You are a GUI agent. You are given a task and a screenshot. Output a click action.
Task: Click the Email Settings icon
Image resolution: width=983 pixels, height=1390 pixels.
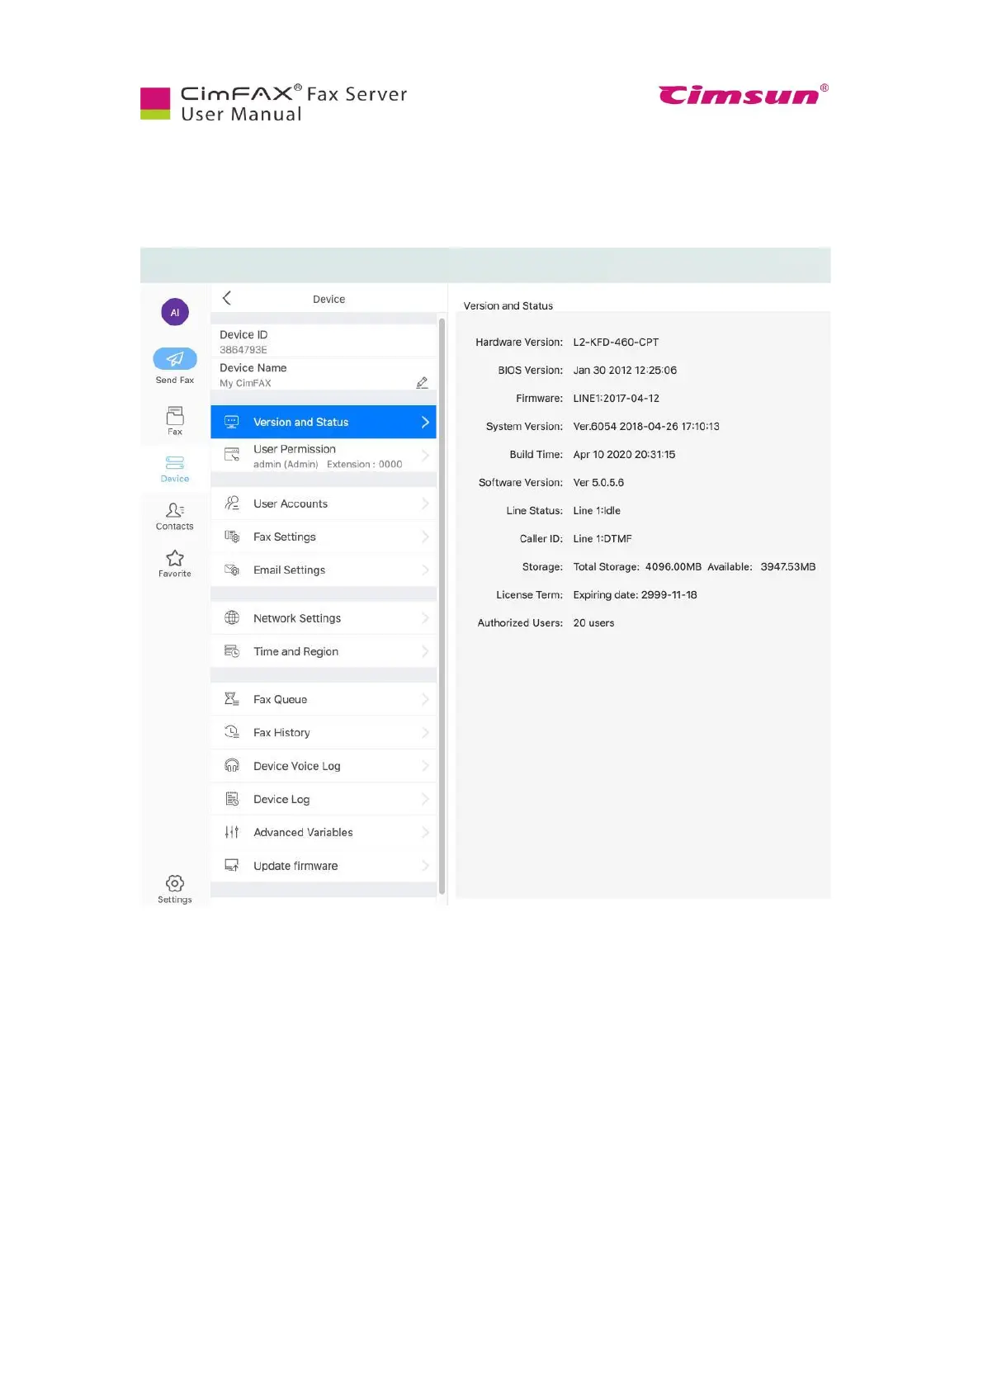232,570
